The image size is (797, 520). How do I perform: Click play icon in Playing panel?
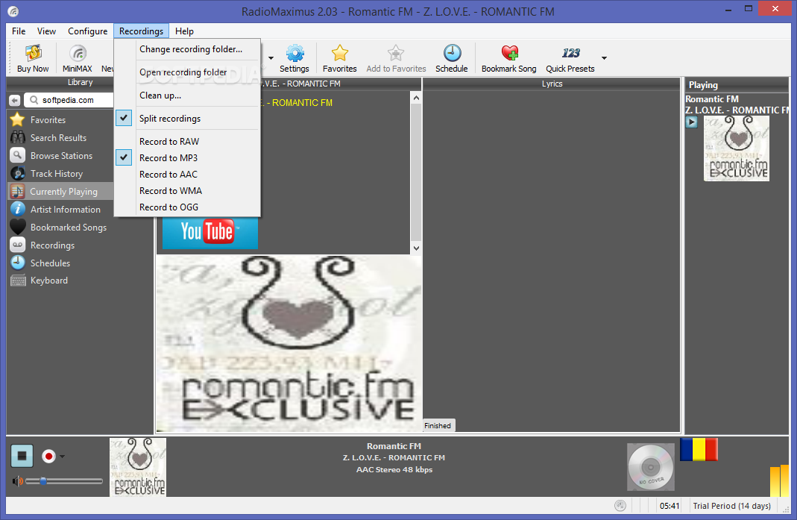(x=691, y=122)
